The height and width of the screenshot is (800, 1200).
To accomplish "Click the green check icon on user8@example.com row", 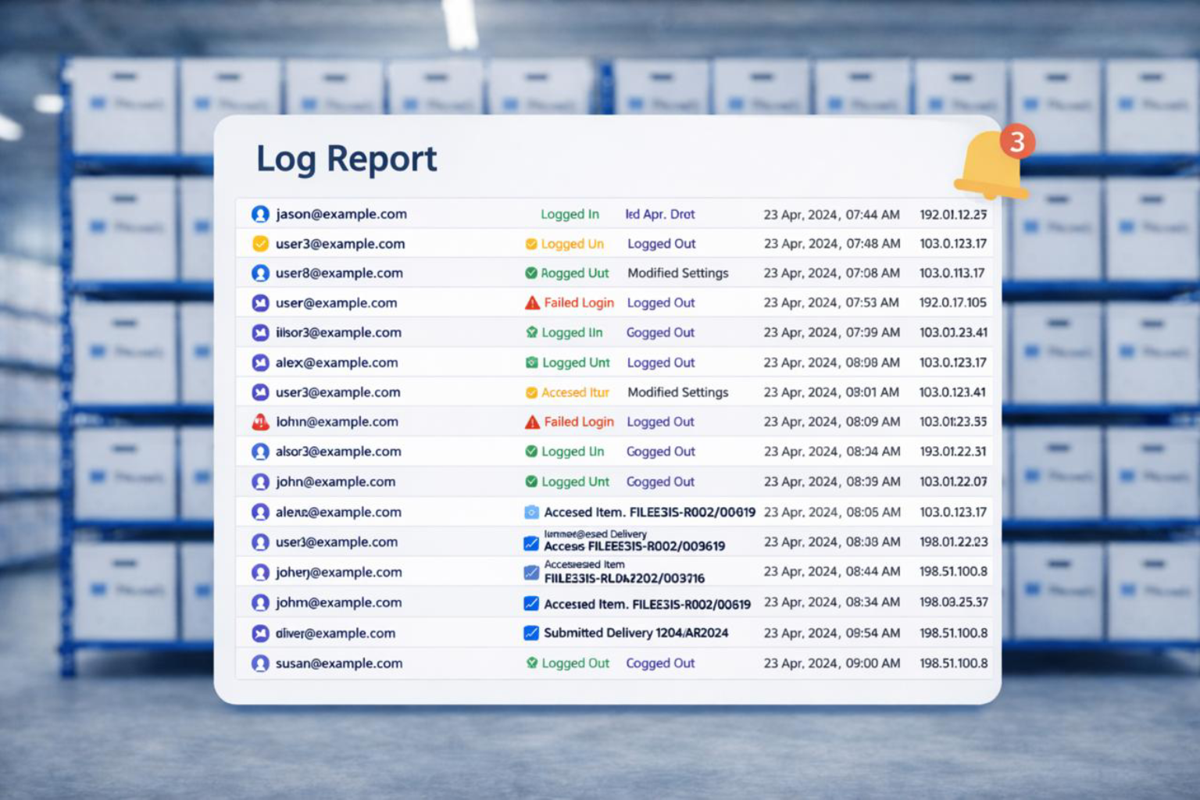I will pos(531,273).
